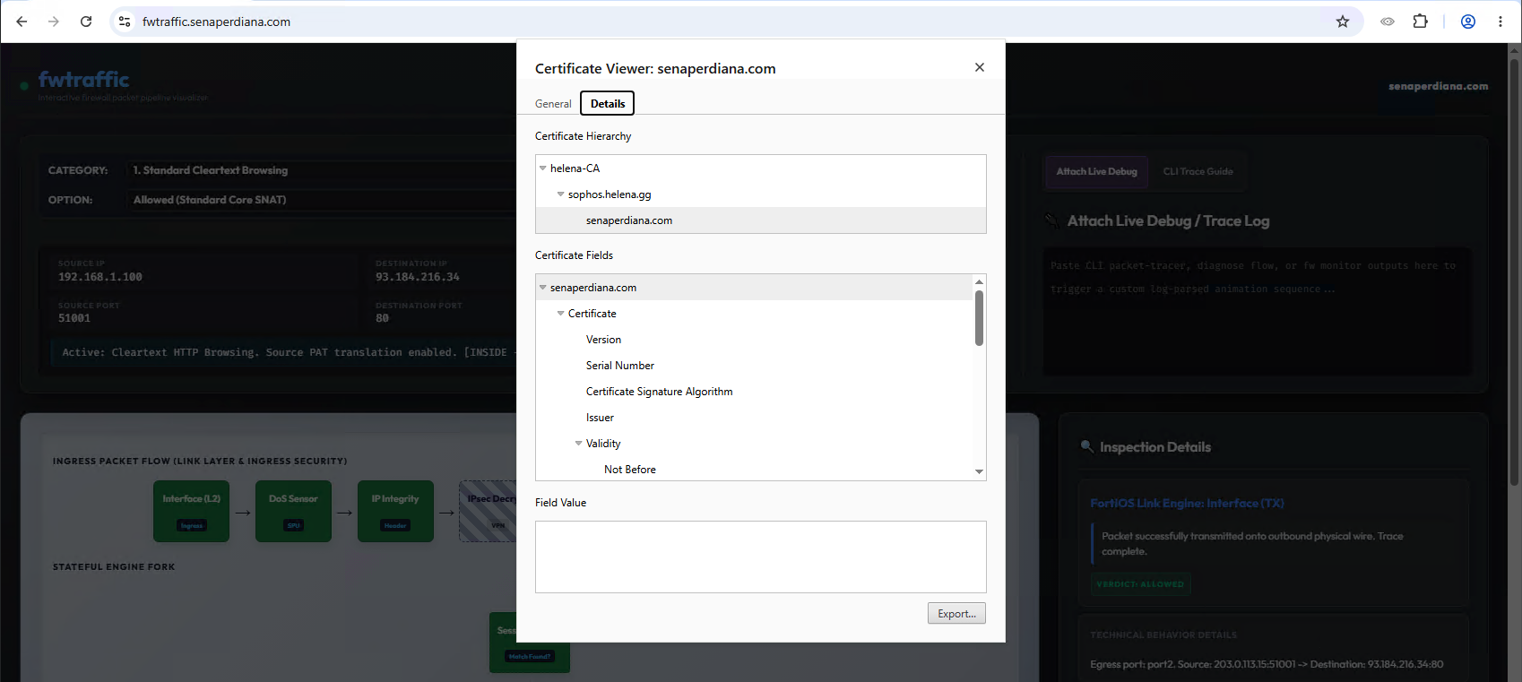Click the fields list scroll-up arrow
The height and width of the screenshot is (682, 1522).
pos(979,281)
